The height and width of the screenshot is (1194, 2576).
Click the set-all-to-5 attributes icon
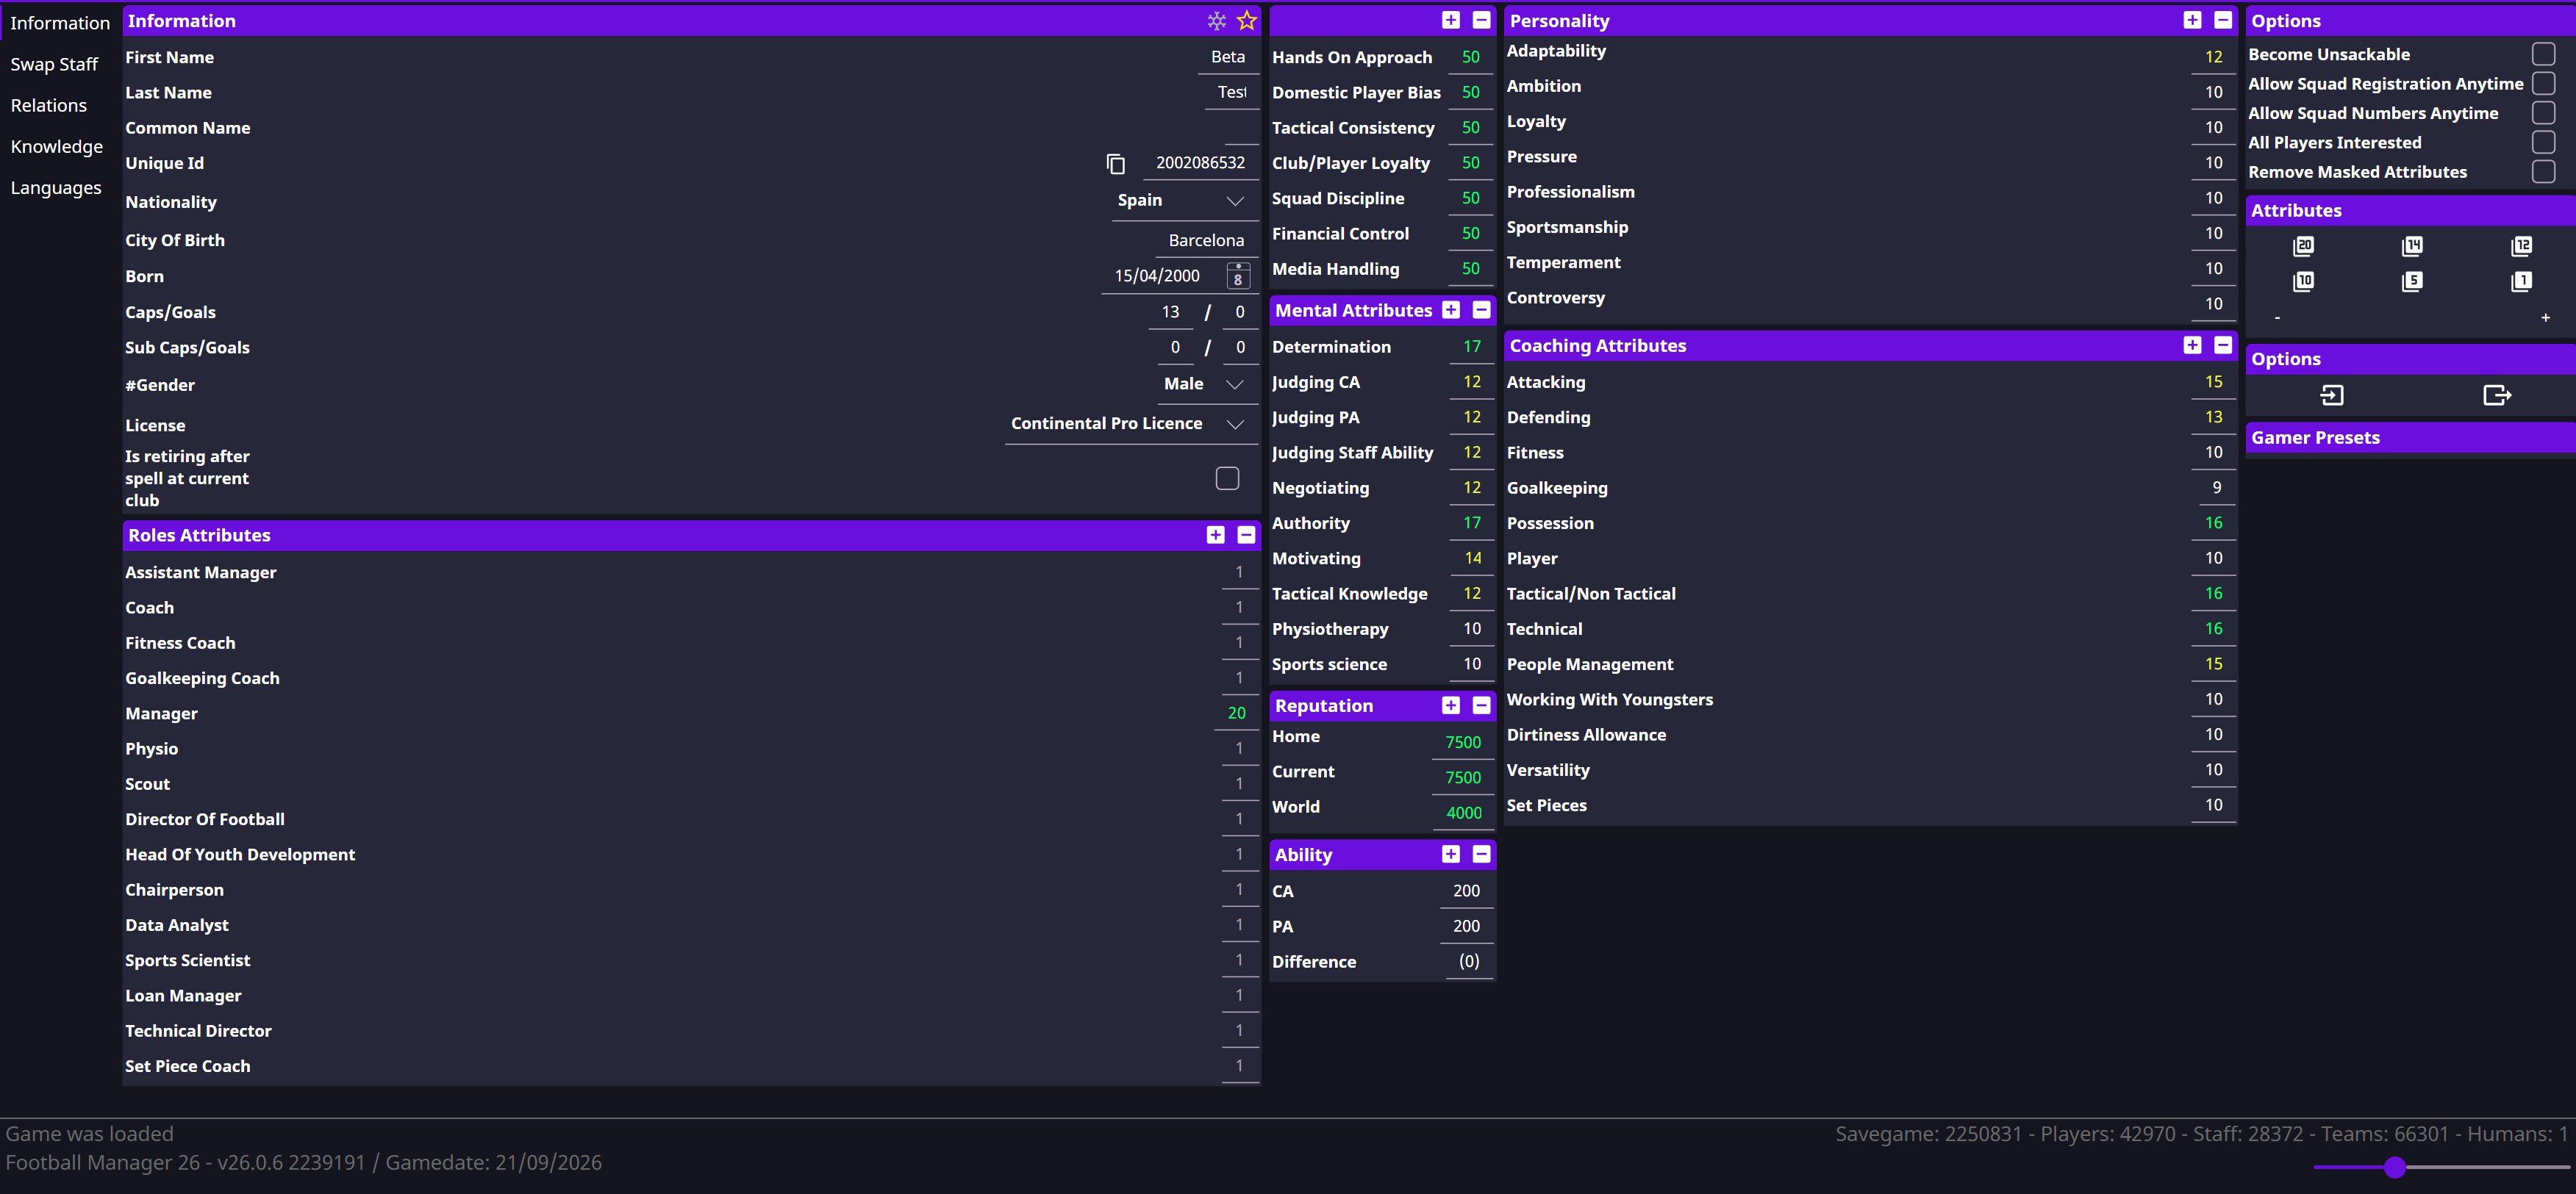click(x=2412, y=281)
